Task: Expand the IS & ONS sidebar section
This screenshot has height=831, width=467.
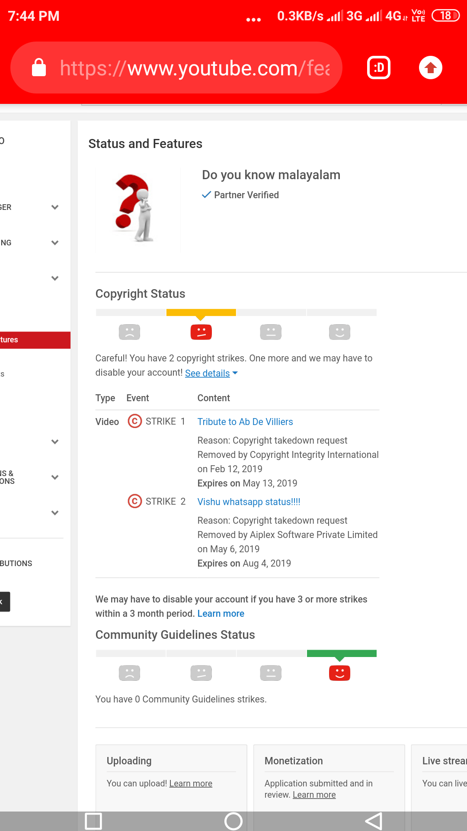Action: click(55, 477)
